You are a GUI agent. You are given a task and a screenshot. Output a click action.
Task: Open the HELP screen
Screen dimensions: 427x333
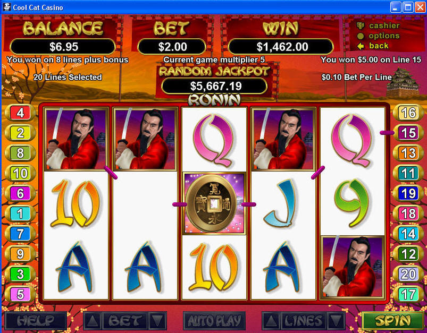(x=36, y=321)
